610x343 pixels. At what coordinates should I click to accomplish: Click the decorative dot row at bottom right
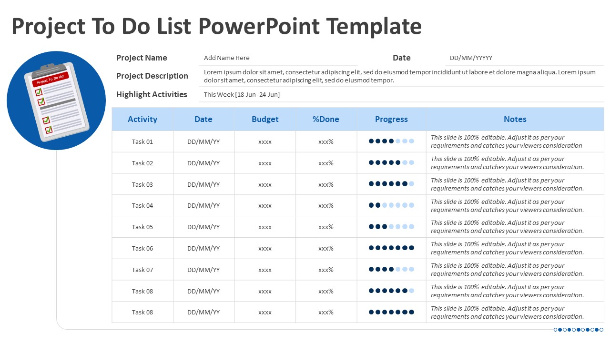coord(579,330)
